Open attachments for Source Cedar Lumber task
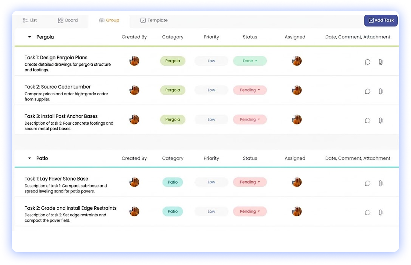This screenshot has height=265, width=411. coord(381,91)
